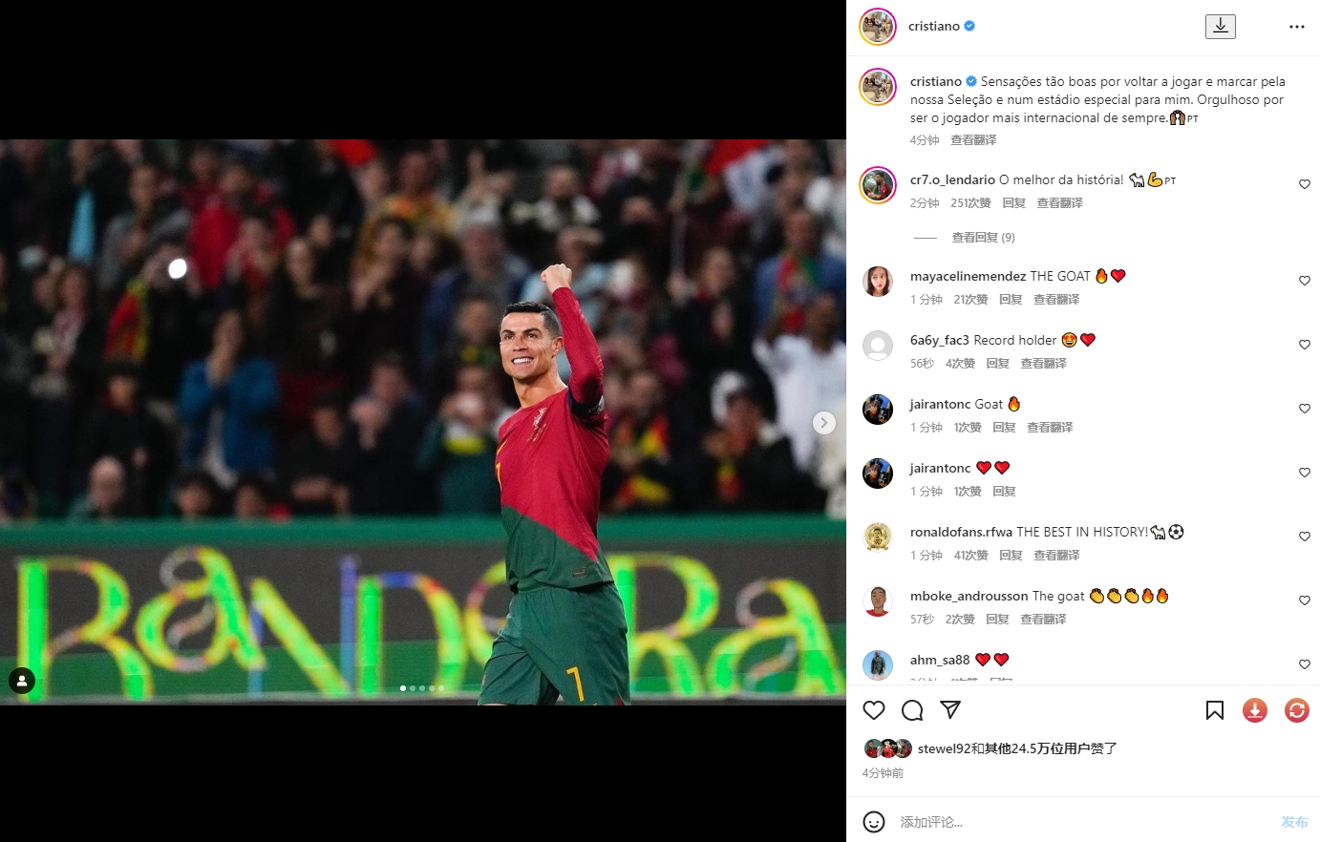Like cr7.o_lendario's comment

click(1305, 184)
